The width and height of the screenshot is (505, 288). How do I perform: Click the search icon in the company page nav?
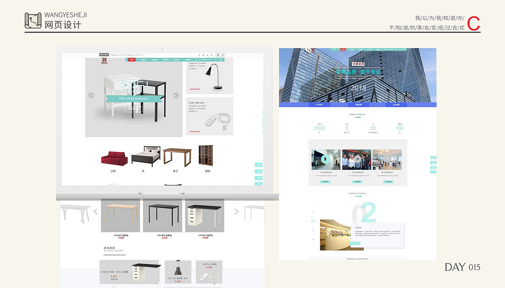[x=385, y=50]
